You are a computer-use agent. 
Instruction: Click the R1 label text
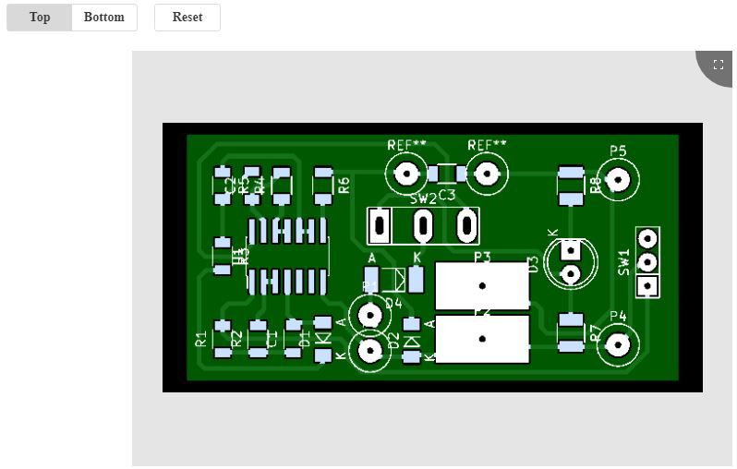tap(201, 339)
